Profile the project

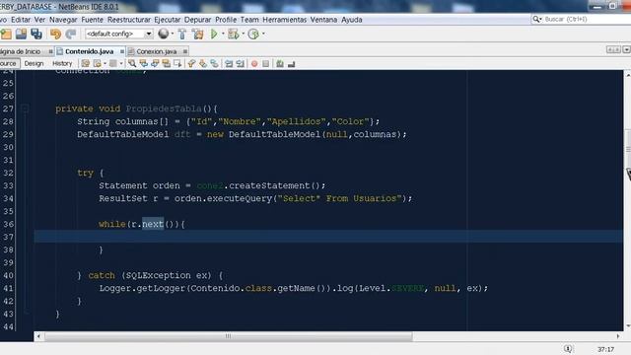pyautogui.click(x=253, y=35)
